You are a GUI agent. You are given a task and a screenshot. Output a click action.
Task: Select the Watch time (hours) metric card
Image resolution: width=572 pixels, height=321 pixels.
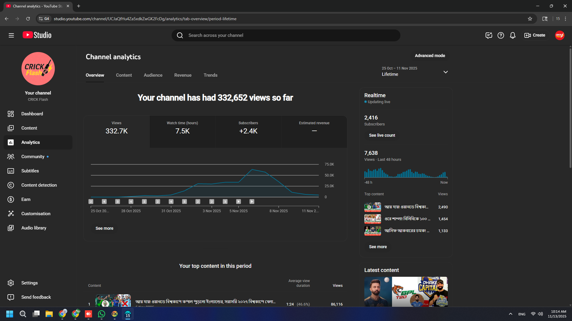pos(182,131)
